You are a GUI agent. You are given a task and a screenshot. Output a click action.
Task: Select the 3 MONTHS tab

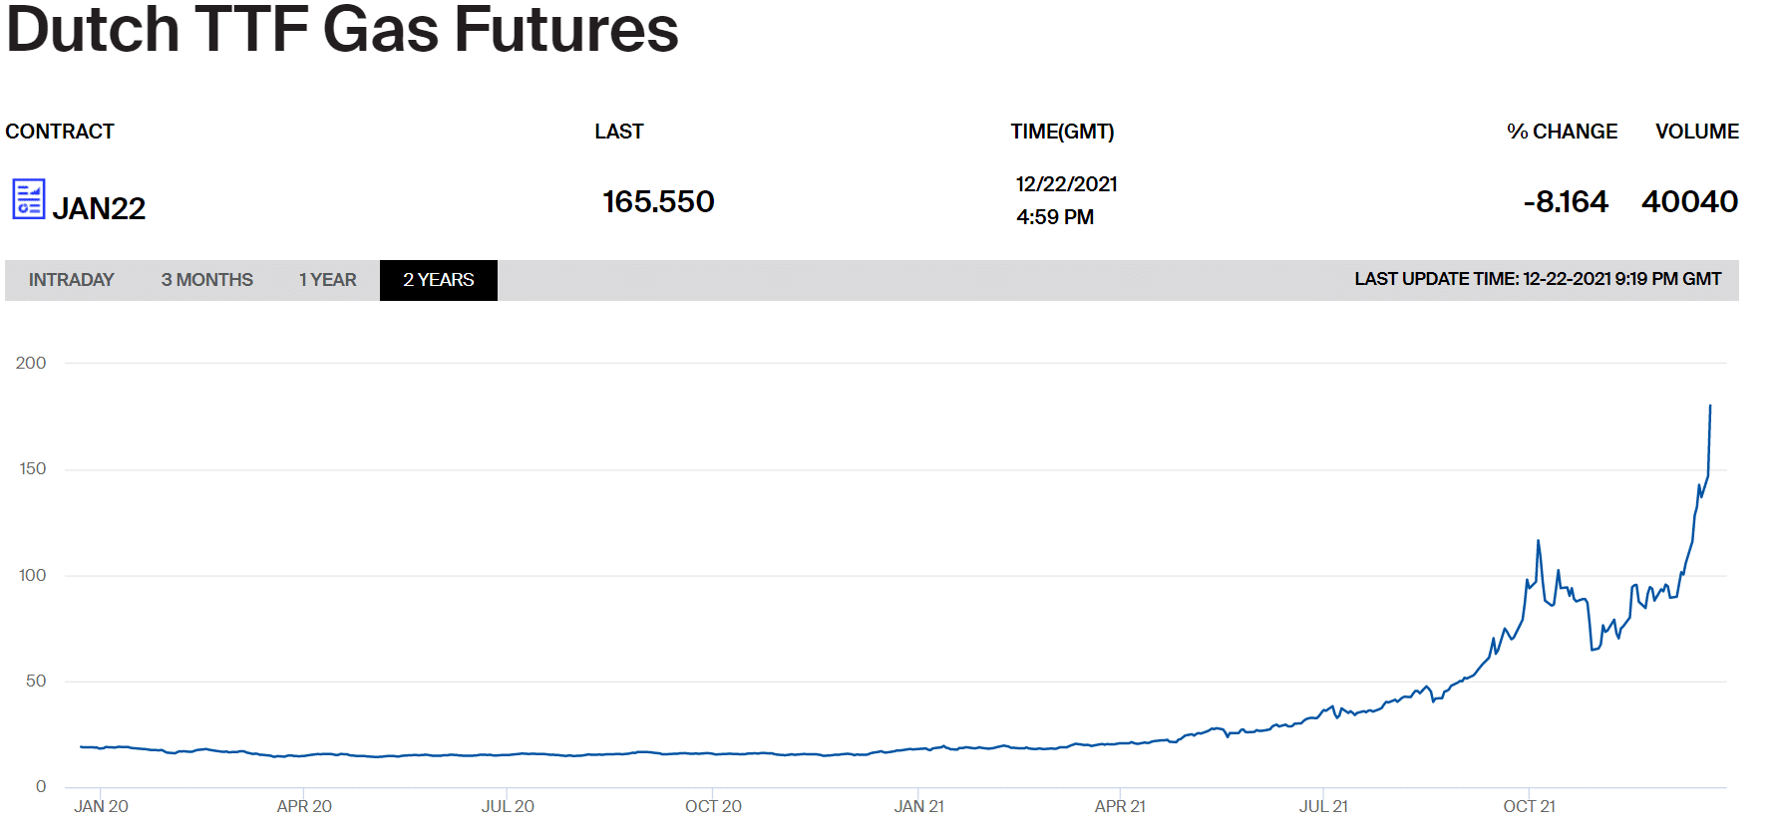(206, 280)
